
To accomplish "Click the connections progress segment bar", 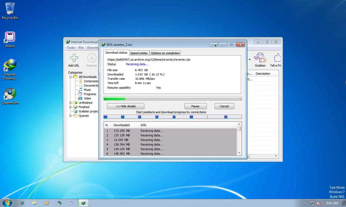I will (x=172, y=117).
